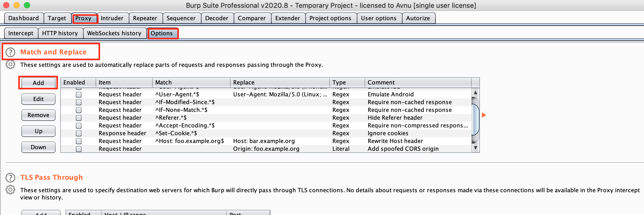Viewport: 644px width, 215px height.
Task: Sort by the Replace column header
Action: click(280, 82)
